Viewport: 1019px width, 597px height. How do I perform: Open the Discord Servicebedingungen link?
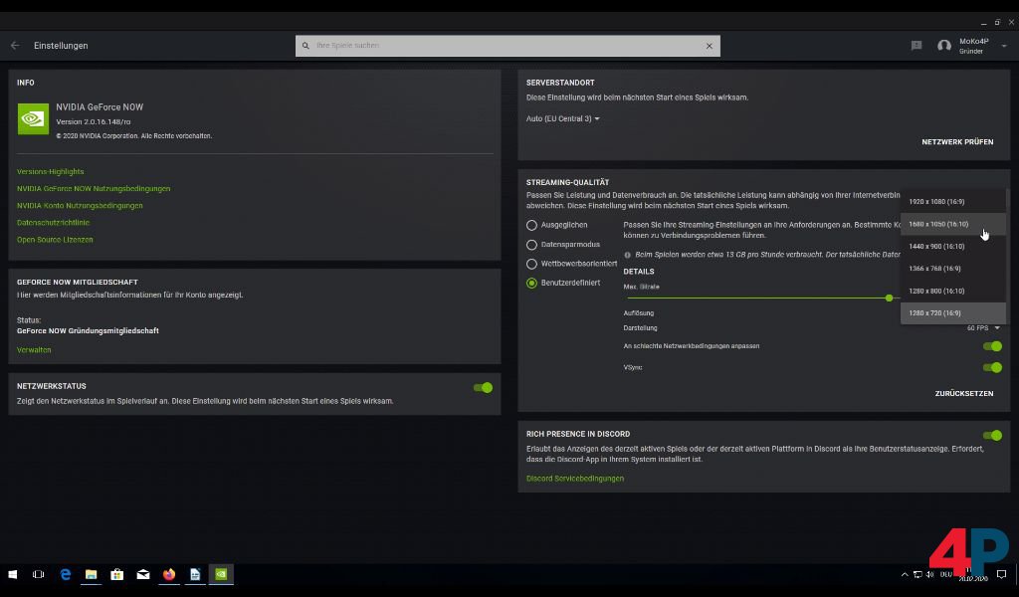(574, 479)
